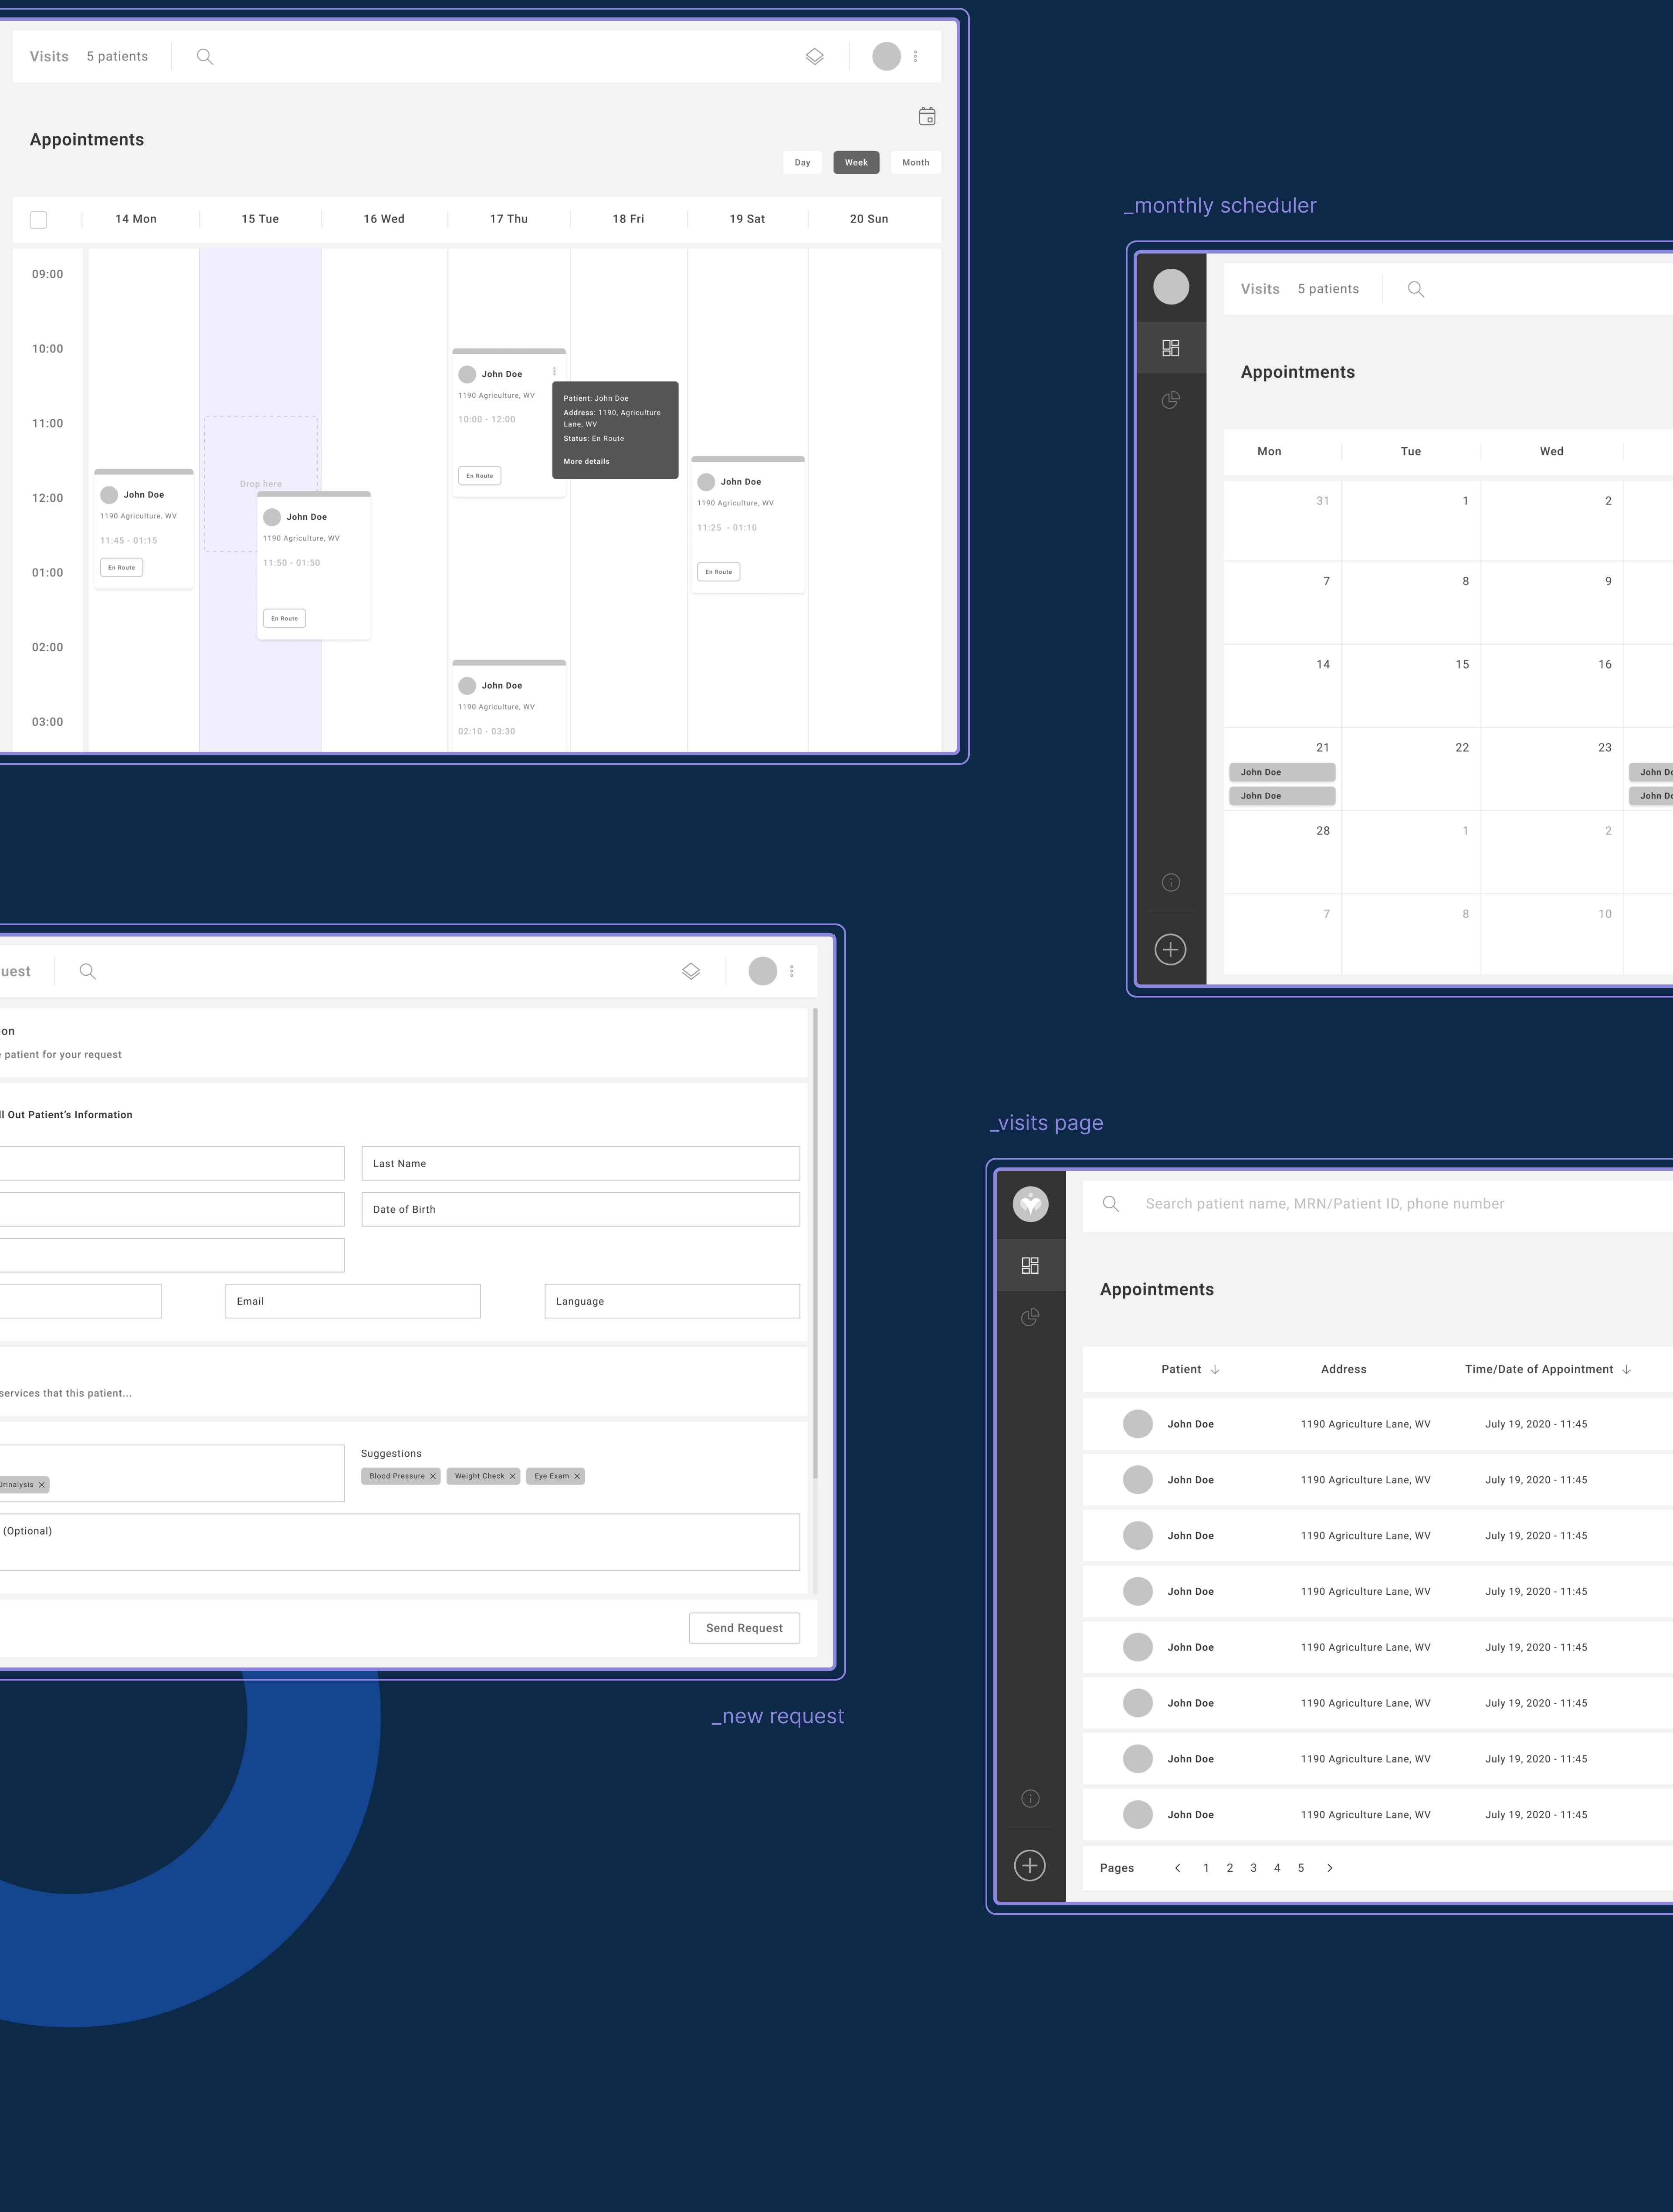Click user avatar in weekly scheduler header
The width and height of the screenshot is (1673, 2212).
coord(886,57)
